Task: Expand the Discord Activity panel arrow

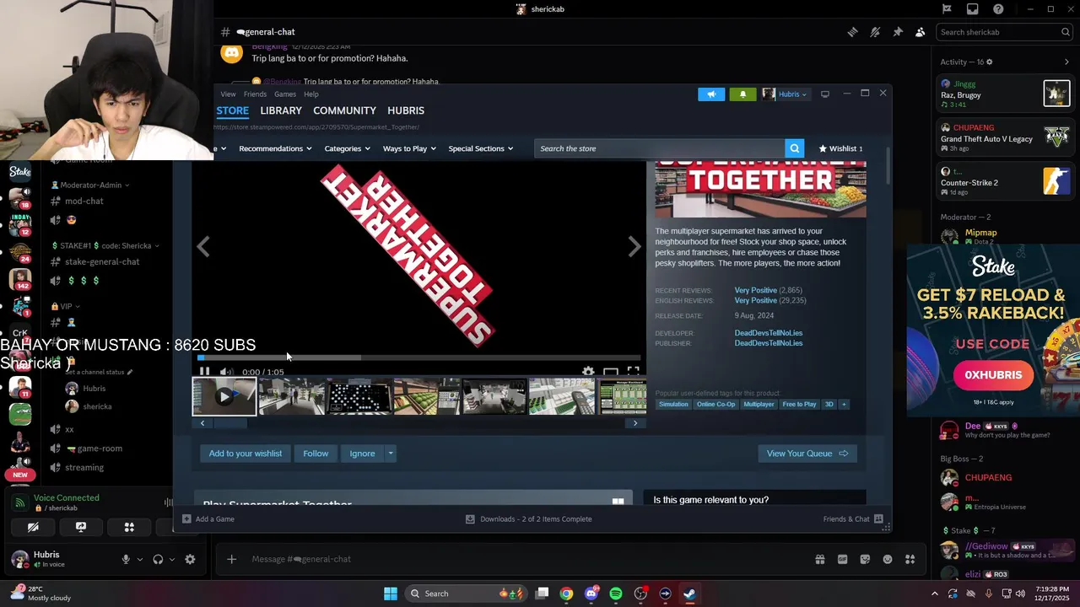Action: click(1066, 62)
